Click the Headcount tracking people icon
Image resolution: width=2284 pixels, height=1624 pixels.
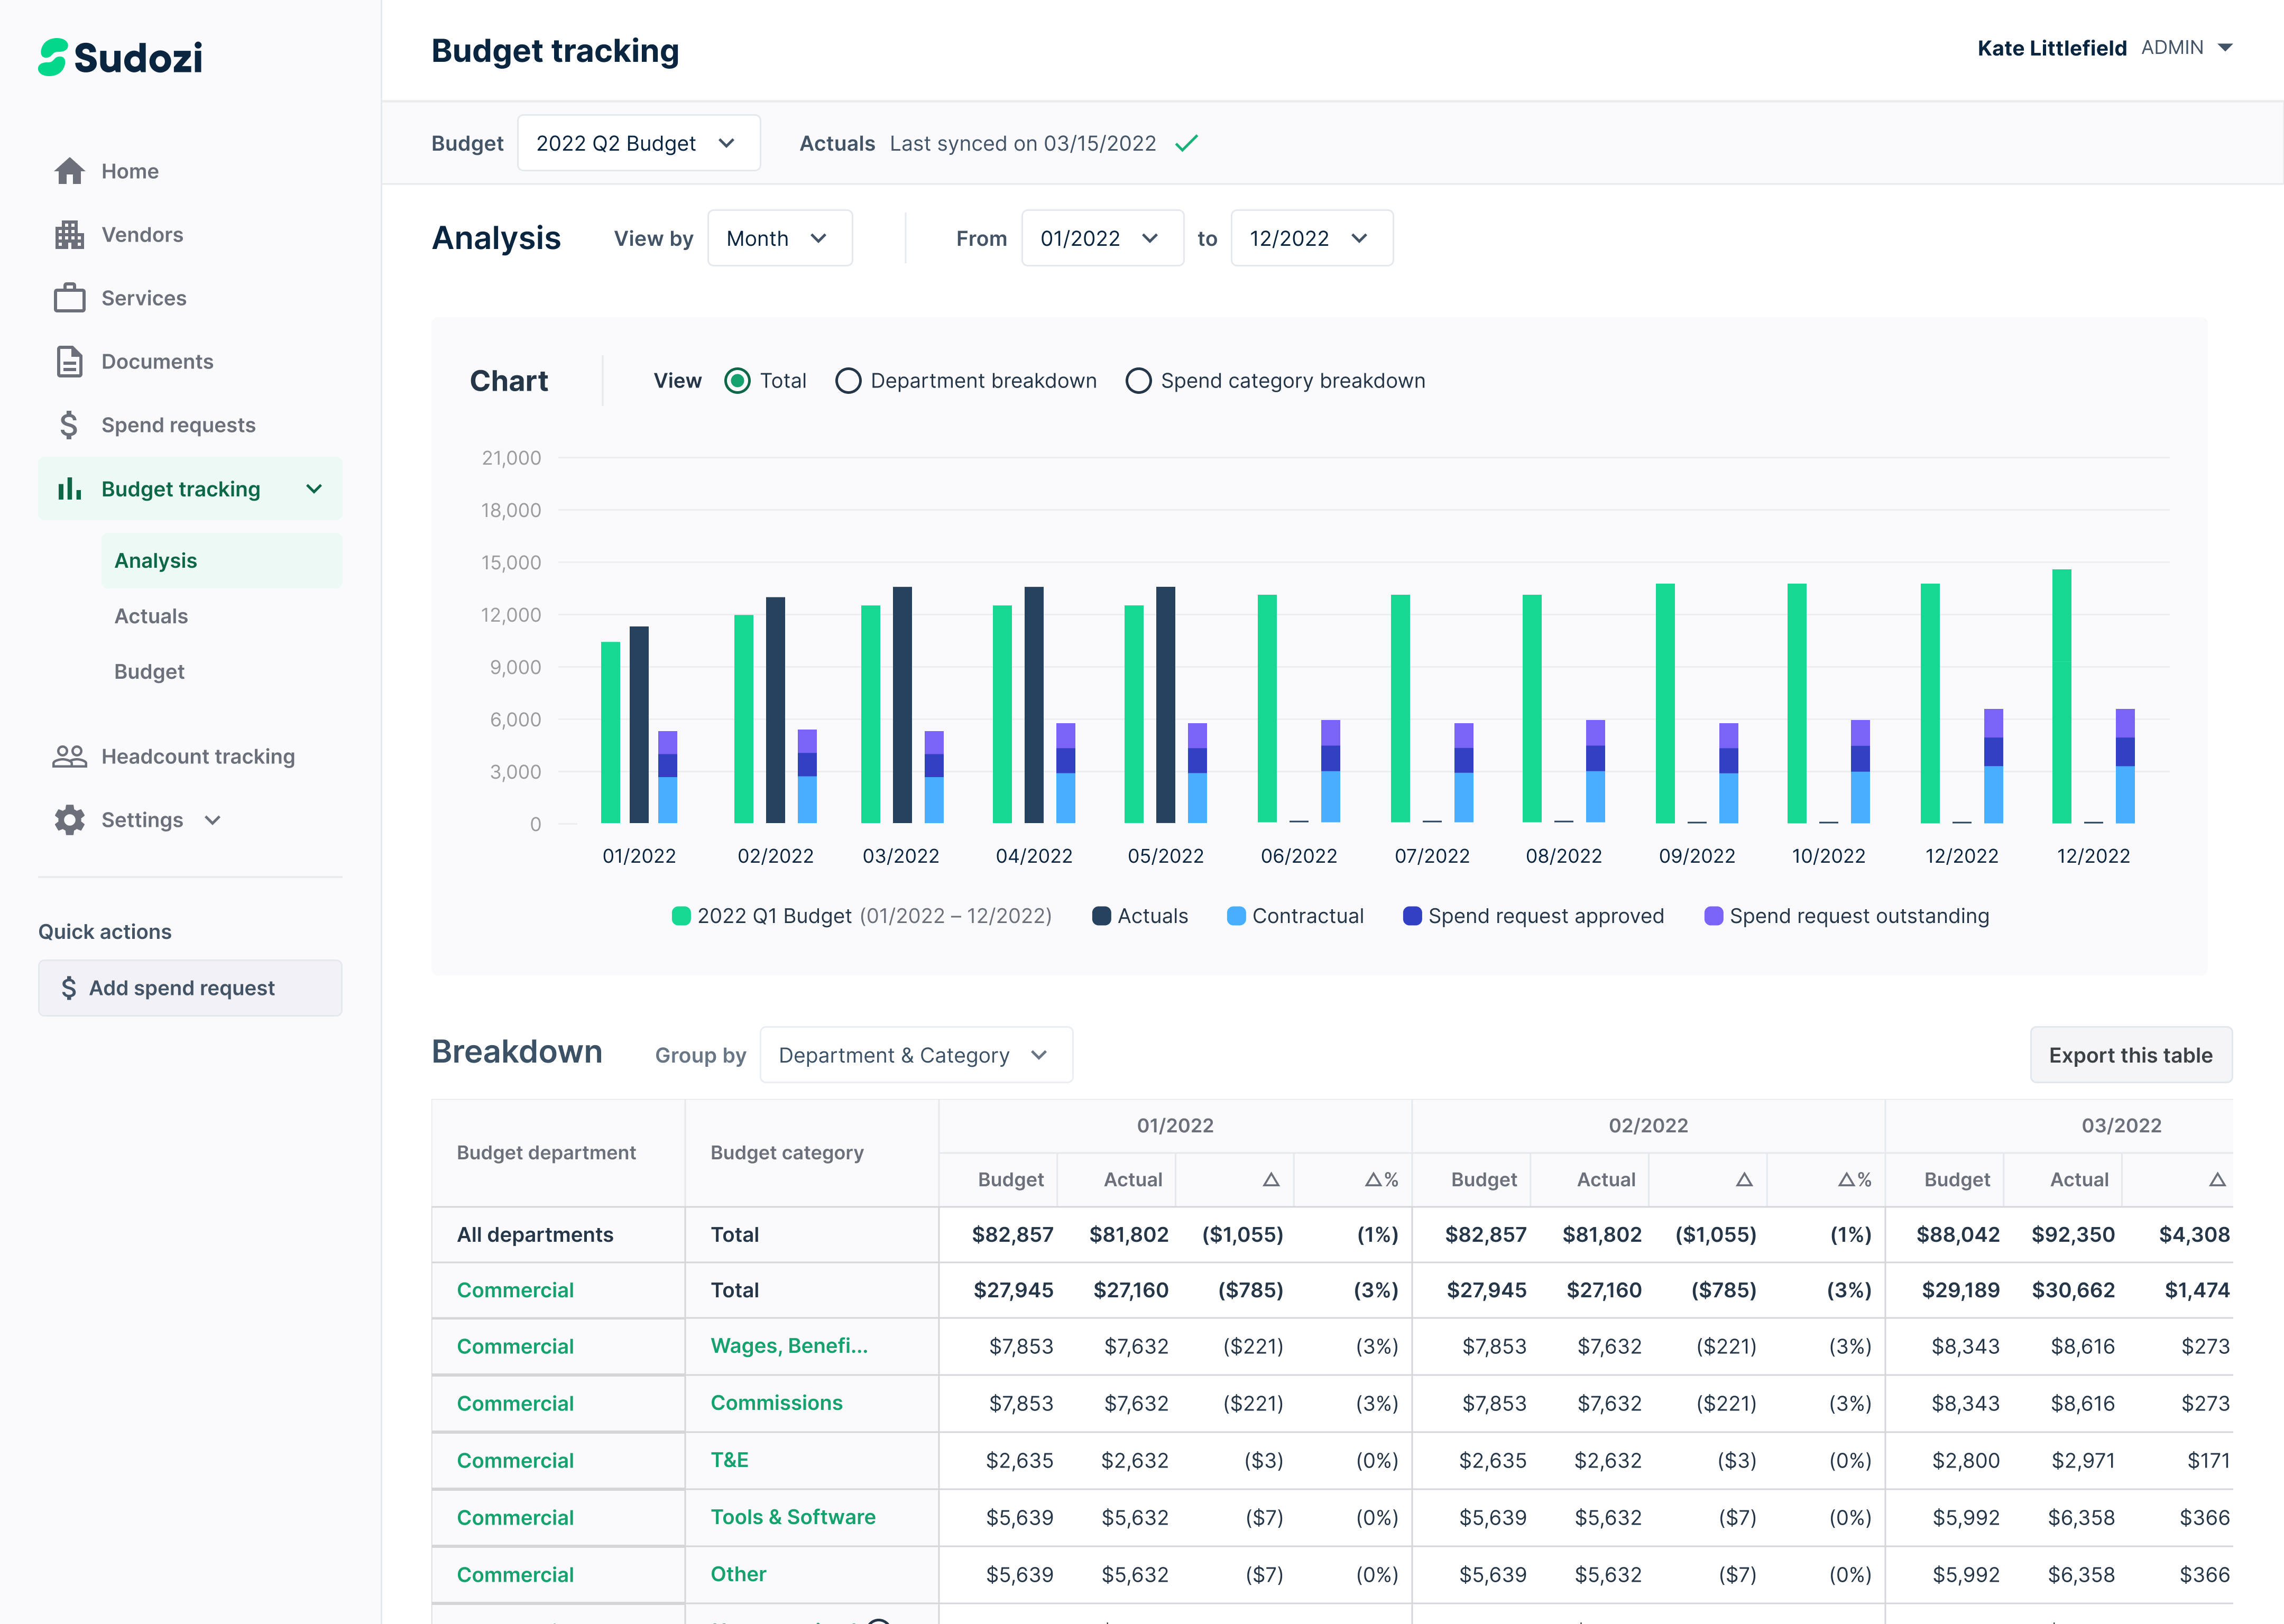69,756
